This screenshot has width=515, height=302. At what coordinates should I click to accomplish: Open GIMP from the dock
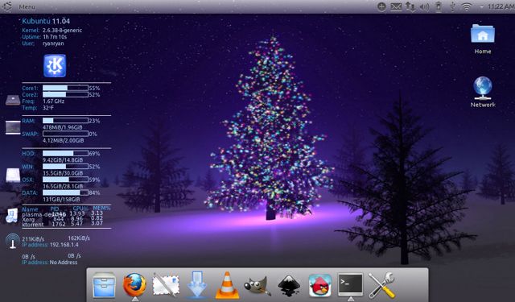(257, 285)
